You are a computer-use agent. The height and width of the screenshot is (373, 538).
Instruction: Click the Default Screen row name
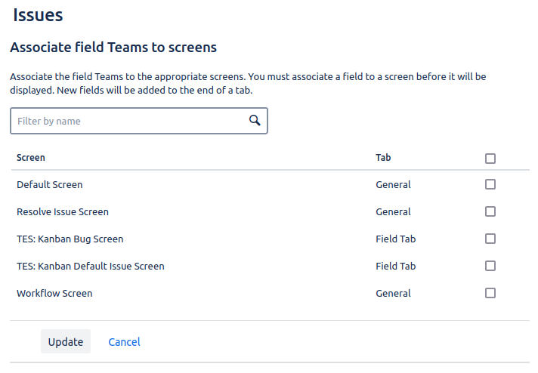pos(50,184)
